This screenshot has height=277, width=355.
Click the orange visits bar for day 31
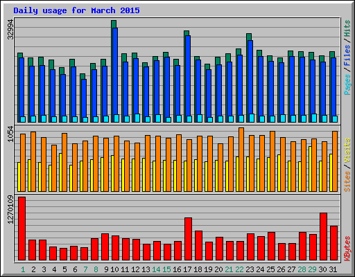[335, 161]
